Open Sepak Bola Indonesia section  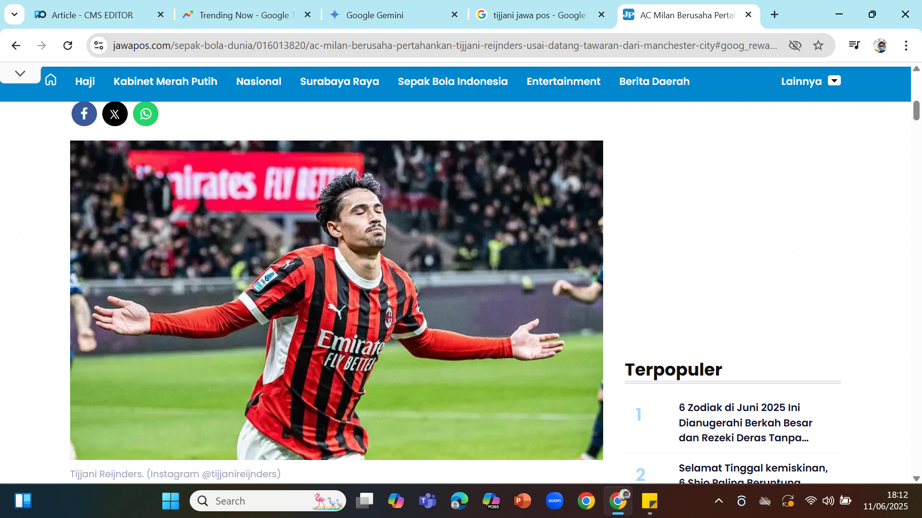pyautogui.click(x=453, y=82)
